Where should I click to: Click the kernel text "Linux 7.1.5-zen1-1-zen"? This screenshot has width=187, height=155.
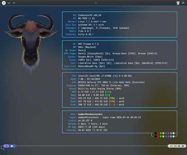tap(92, 22)
